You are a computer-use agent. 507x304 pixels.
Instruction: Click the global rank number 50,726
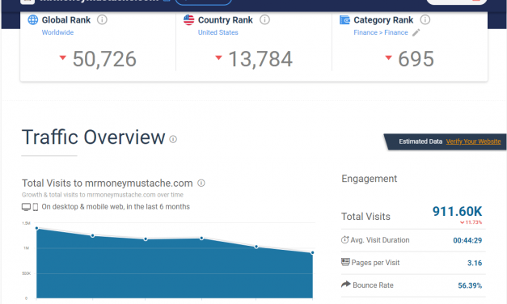[104, 59]
